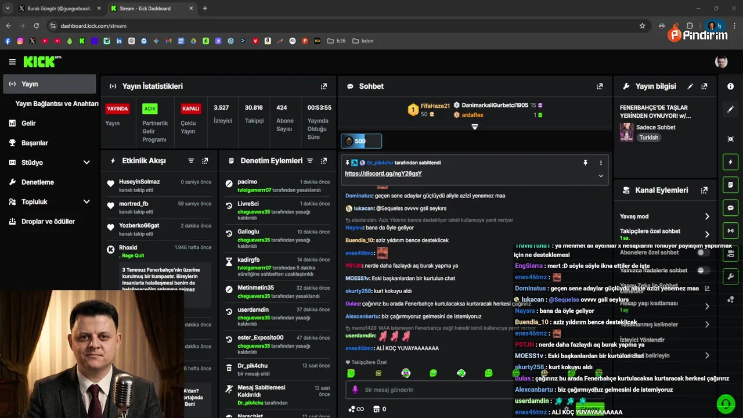Screen dimensions: 743x418
Task: Open the filter icon in Denetim Eylemleri
Action: [x=310, y=161]
